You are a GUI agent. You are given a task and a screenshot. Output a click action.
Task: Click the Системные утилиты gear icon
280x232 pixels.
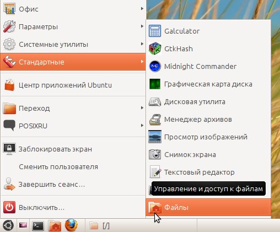click(x=9, y=44)
